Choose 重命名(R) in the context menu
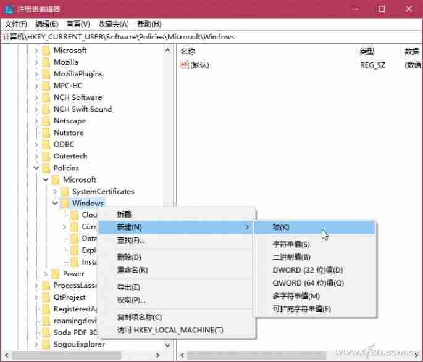Screen dimensions: 423x362 [177, 270]
